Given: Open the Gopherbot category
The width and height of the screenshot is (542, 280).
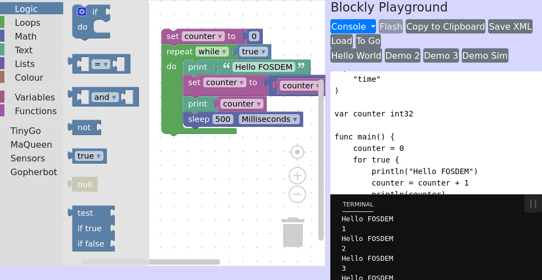Looking at the screenshot, I should pyautogui.click(x=34, y=172).
